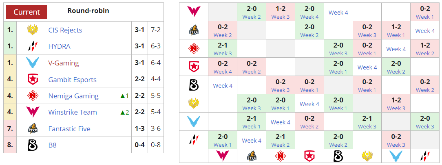Screen dimensions: 442x165
Task: Click Gambit's logo in the crosstable left column
Action: point(194,67)
